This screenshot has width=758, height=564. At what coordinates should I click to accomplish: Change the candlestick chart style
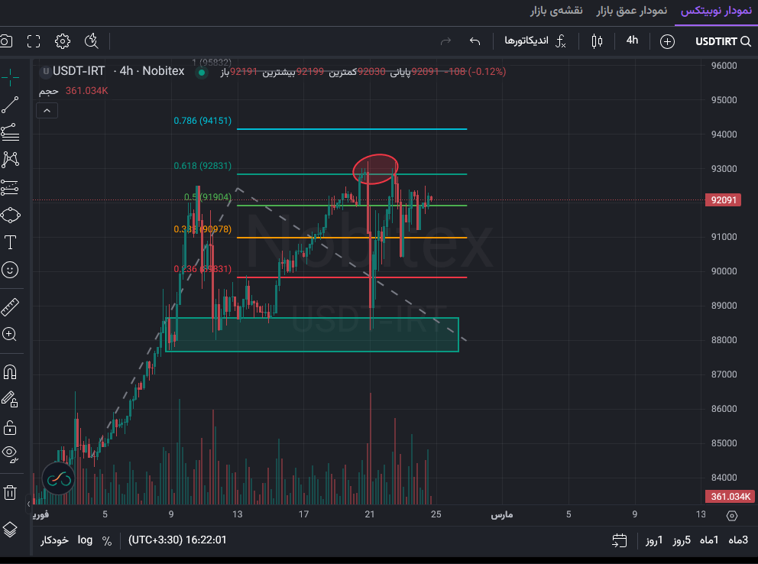click(597, 41)
